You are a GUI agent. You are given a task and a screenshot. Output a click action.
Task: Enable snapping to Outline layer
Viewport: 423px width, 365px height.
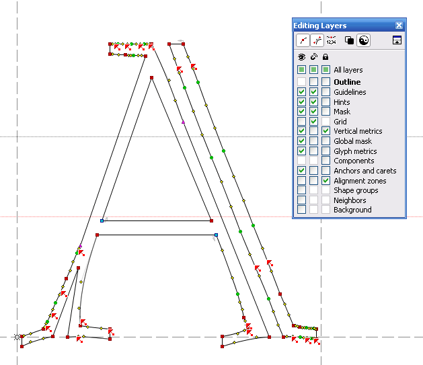tap(313, 82)
